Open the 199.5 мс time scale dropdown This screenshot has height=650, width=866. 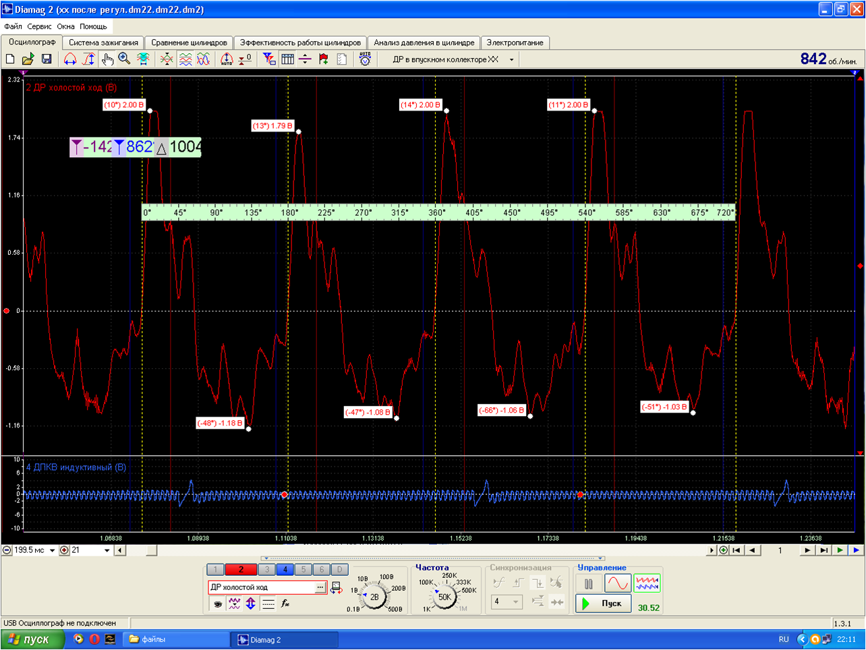point(52,550)
